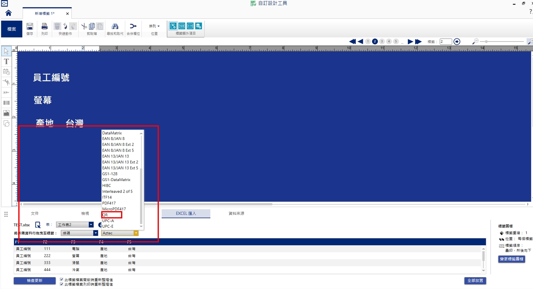Toggle 此標籤檔案列印時重新整理值 checkbox
The height and width of the screenshot is (289, 533).
[62, 284]
